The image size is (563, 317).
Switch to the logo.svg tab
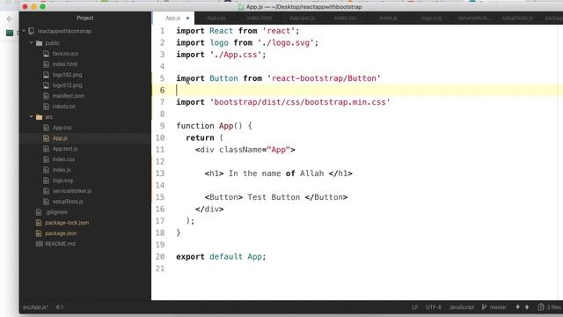pos(431,18)
